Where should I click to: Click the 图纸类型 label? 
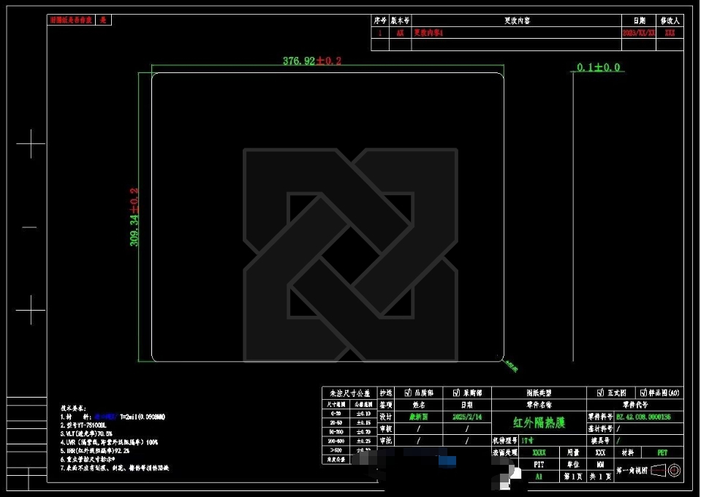coord(539,393)
